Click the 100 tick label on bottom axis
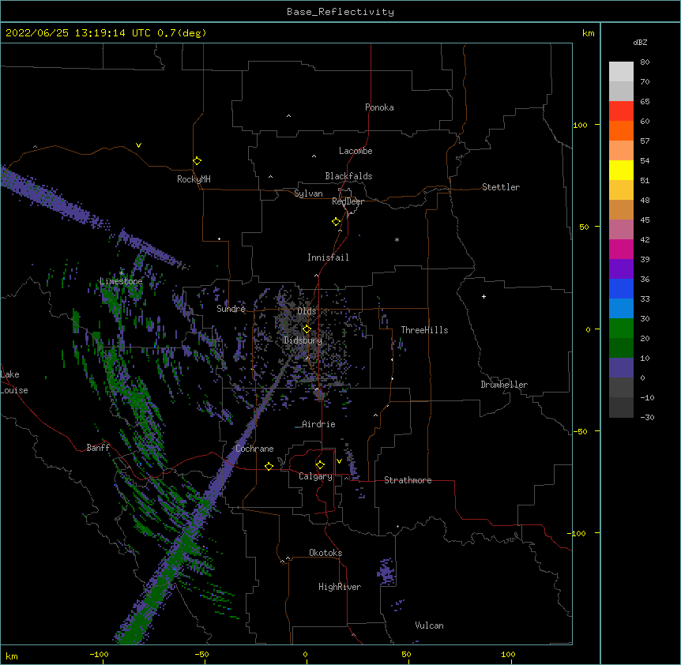 click(x=508, y=655)
